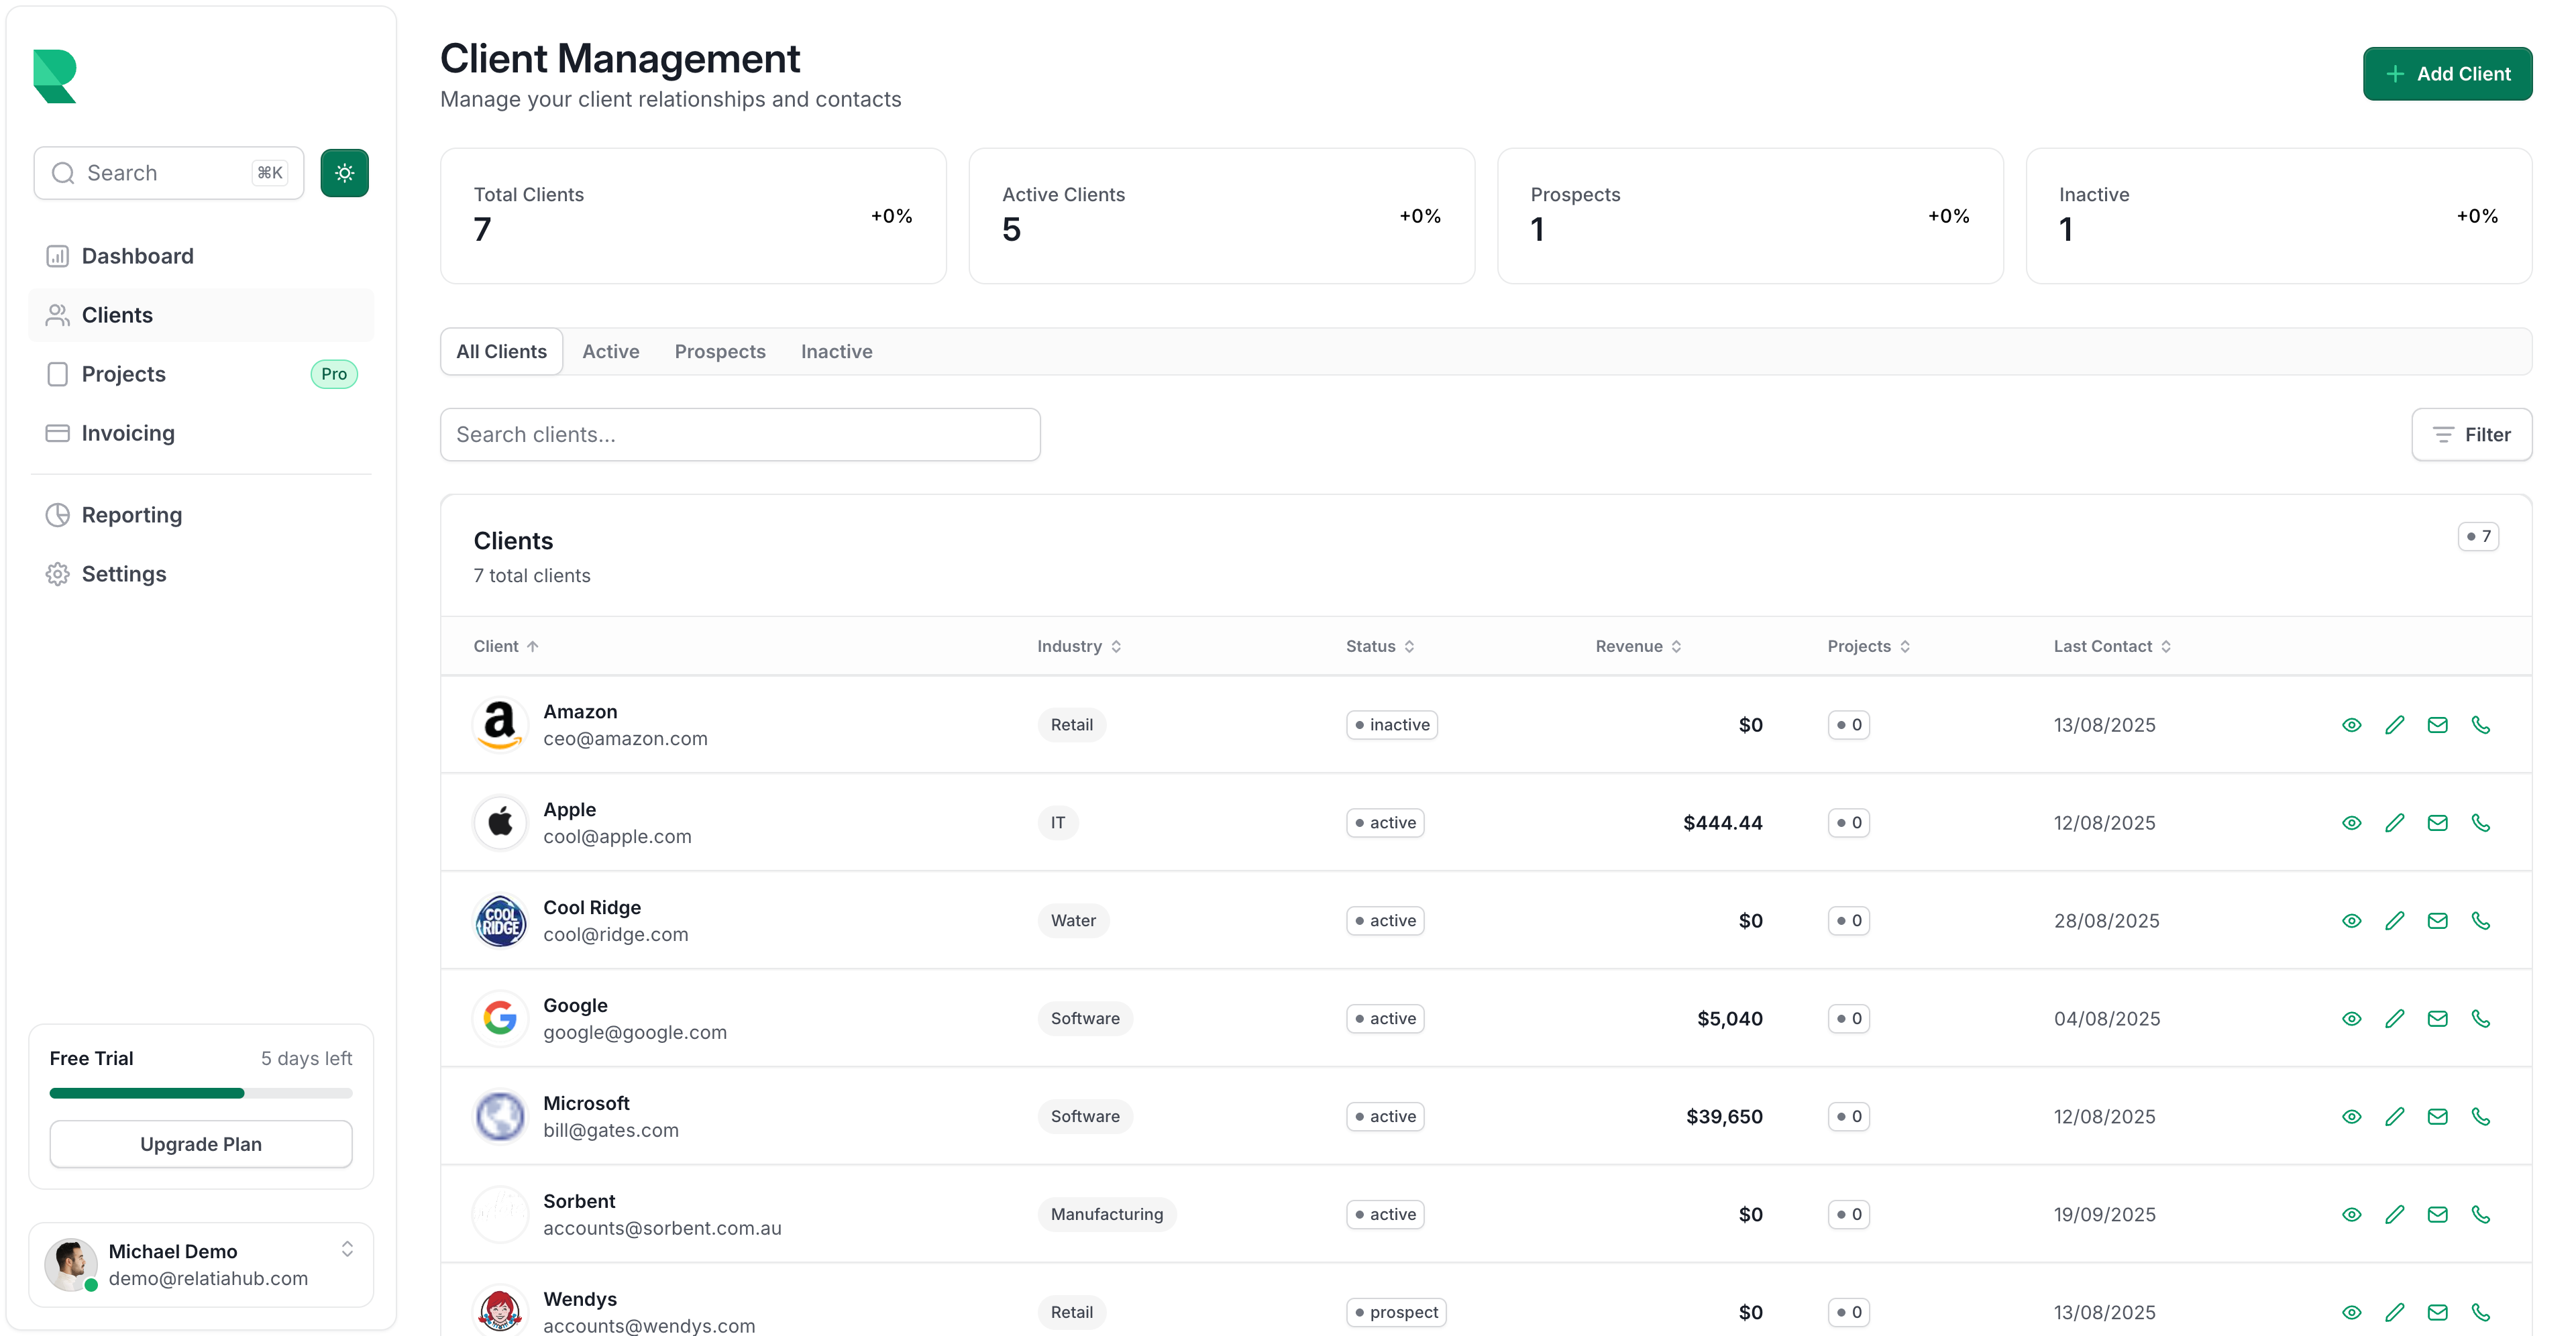
Task: View Microsoft client details eye icon
Action: [x=2352, y=1117]
